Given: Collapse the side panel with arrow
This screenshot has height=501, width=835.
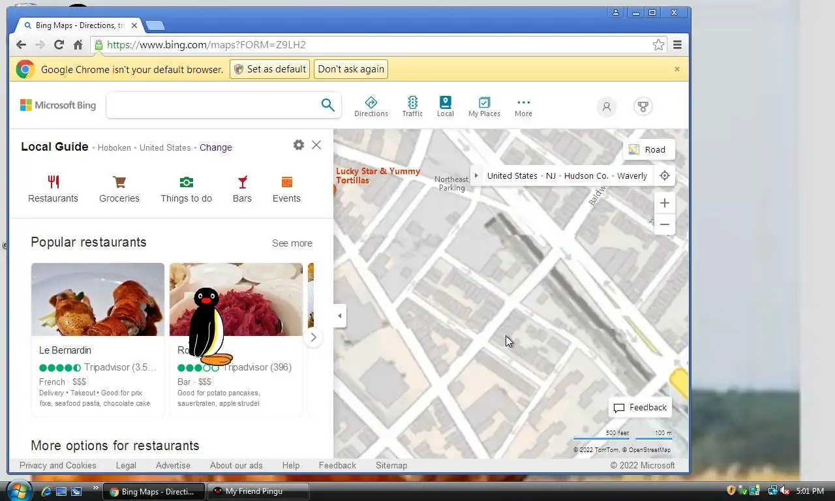Looking at the screenshot, I should coord(340,316).
